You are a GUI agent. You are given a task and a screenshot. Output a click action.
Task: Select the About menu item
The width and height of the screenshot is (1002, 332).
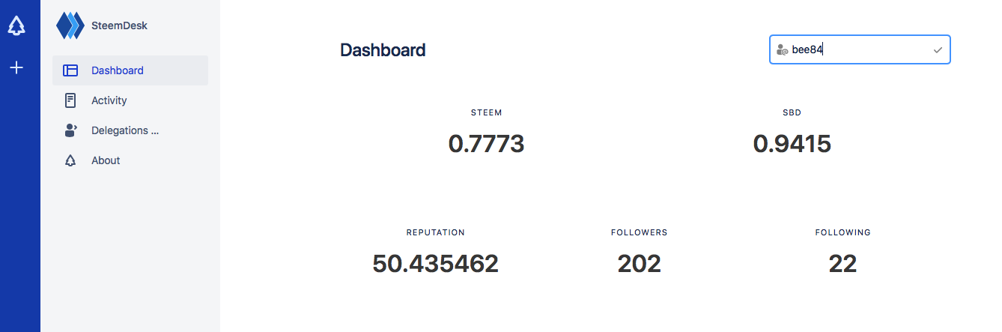click(130, 160)
